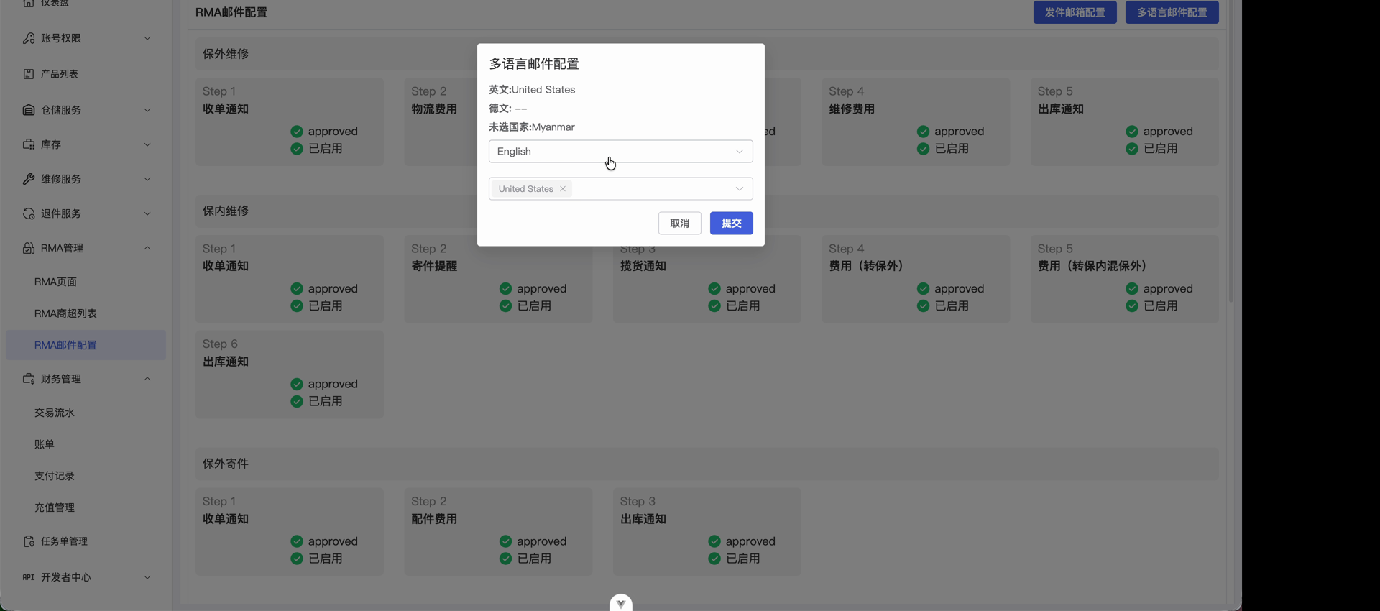Expand the 退件服务 menu chevron
Screen dimensions: 1380x611
(147, 213)
